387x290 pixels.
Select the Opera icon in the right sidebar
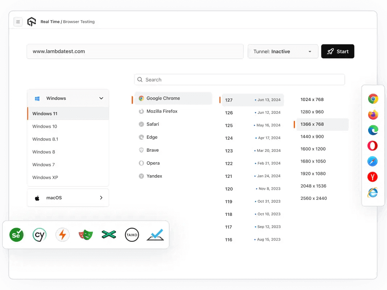(x=373, y=146)
